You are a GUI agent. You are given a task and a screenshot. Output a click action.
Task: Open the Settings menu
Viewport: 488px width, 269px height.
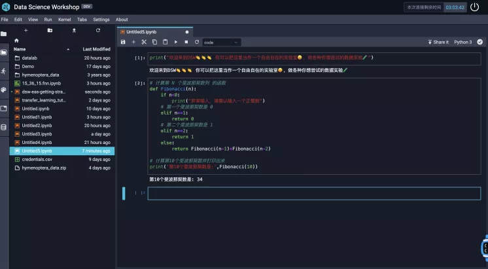click(101, 19)
